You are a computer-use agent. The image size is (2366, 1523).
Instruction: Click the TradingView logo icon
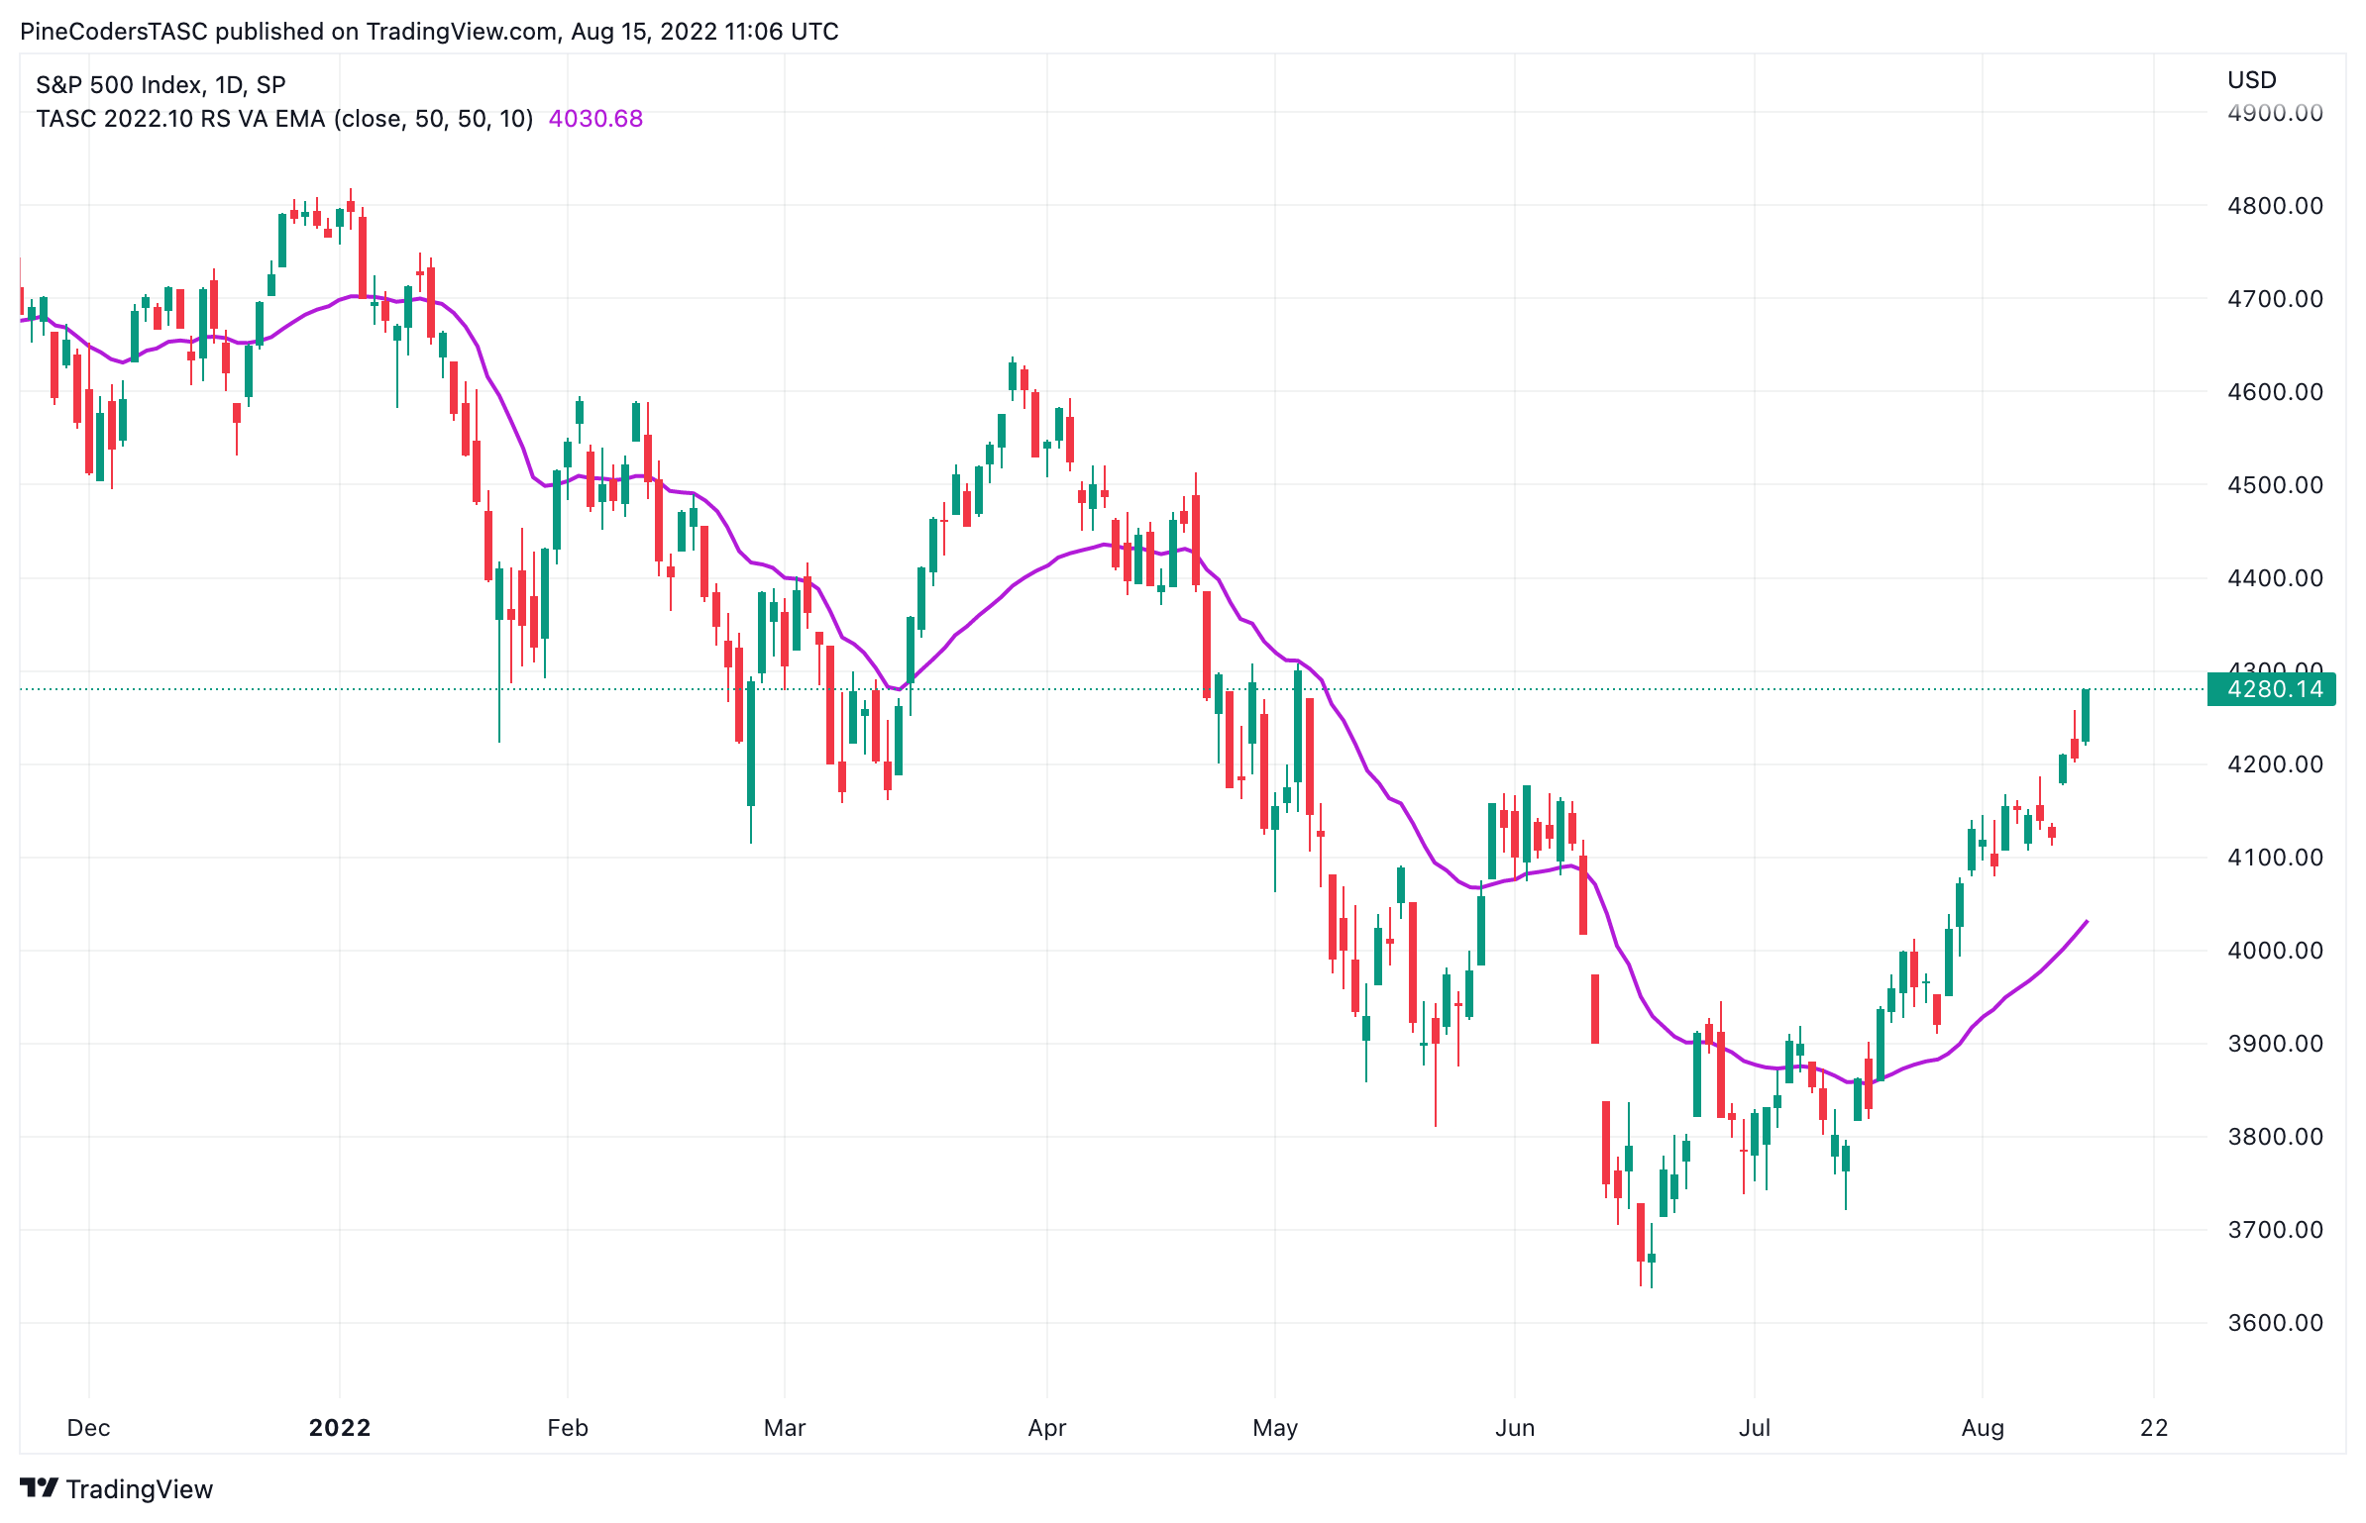[x=40, y=1488]
